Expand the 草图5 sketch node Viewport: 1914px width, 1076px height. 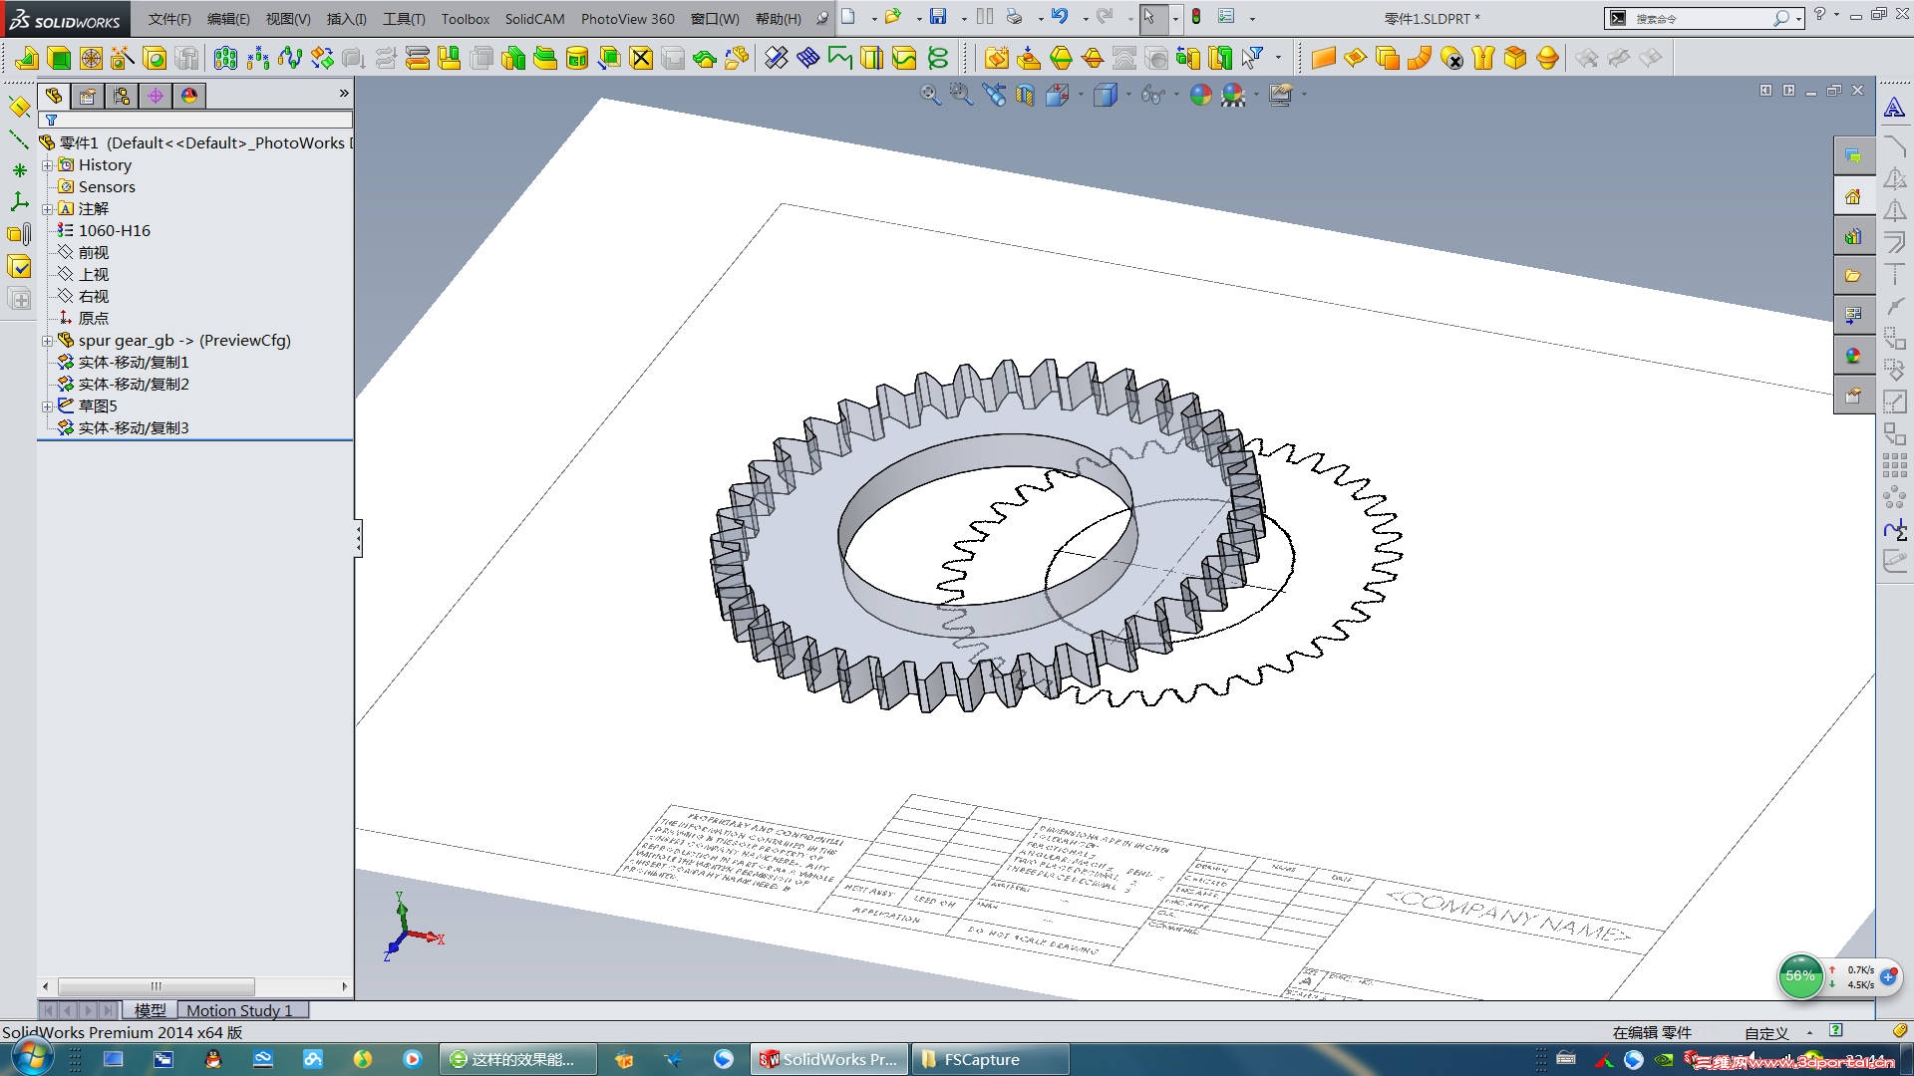coord(47,406)
